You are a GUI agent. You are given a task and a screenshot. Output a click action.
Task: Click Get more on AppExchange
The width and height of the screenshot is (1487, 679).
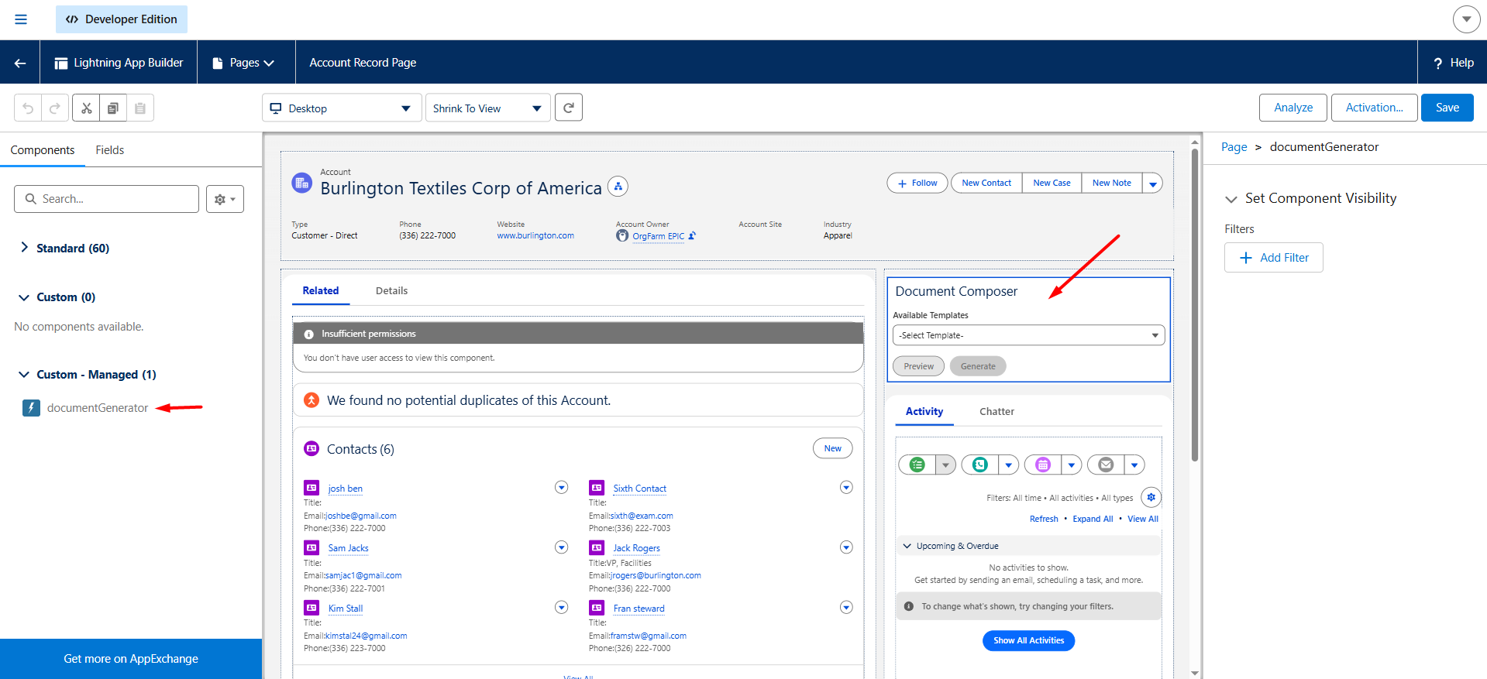(131, 659)
